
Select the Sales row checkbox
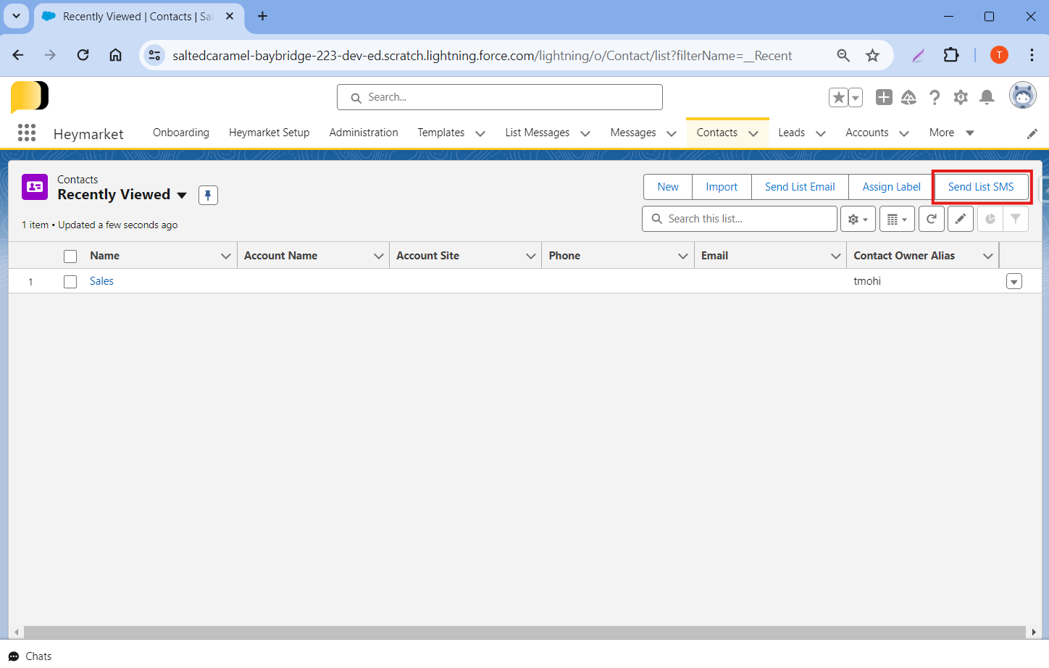70,282
